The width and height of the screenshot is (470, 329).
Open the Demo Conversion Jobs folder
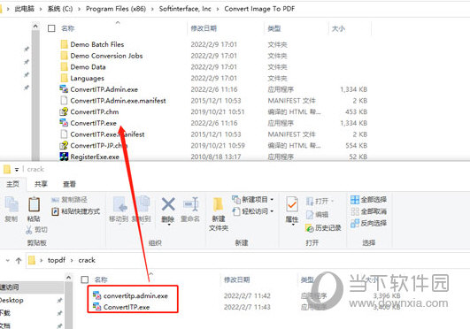[x=106, y=56]
